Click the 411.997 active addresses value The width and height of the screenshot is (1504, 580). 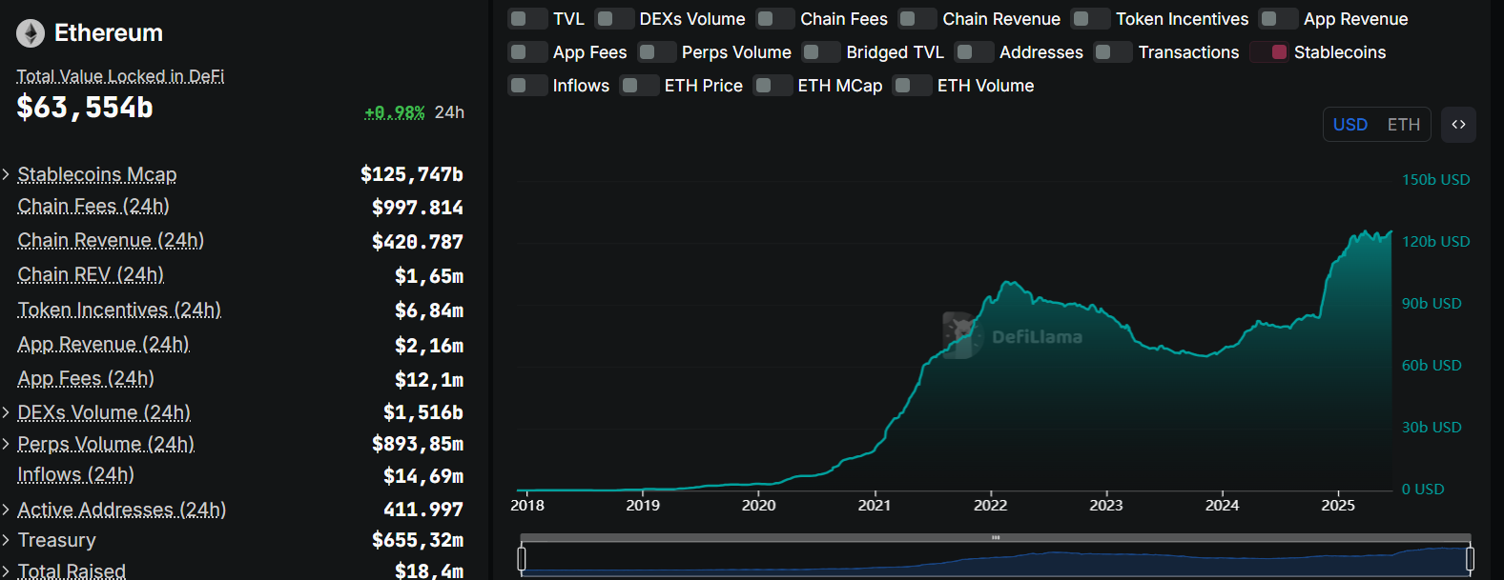(423, 510)
